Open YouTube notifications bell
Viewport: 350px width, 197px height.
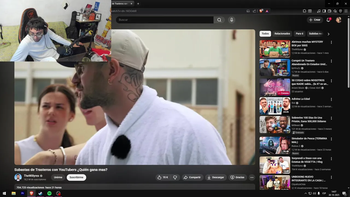(328, 20)
